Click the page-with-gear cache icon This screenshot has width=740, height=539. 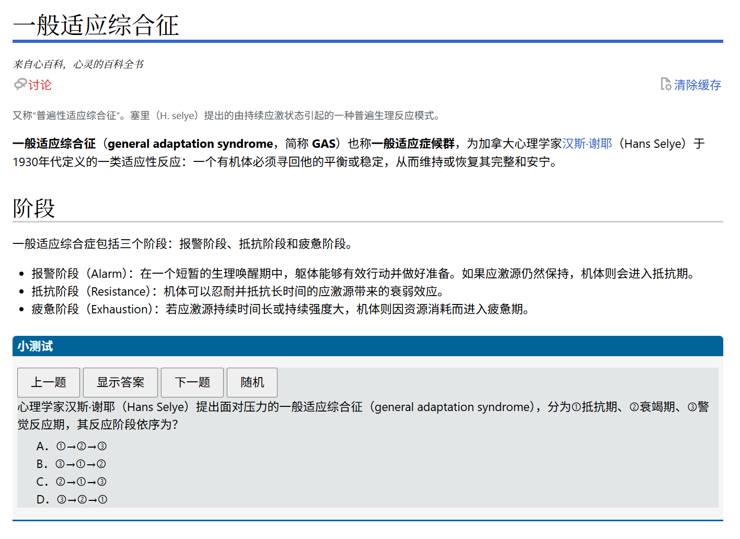[665, 84]
